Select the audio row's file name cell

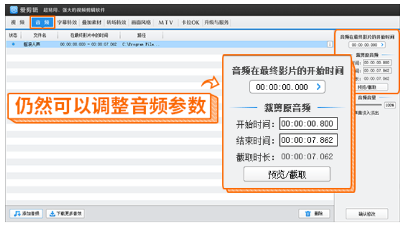tap(32, 44)
